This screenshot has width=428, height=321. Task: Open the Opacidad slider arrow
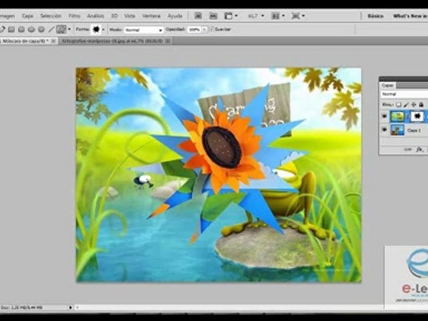click(x=205, y=29)
